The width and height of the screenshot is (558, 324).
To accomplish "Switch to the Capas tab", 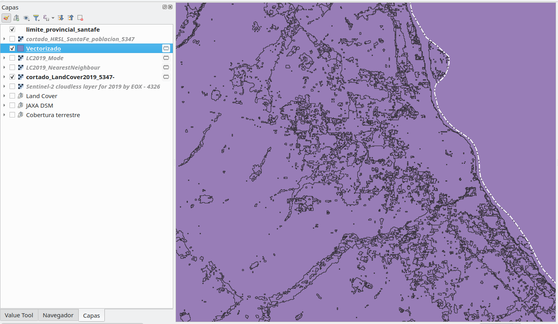I will (x=92, y=315).
